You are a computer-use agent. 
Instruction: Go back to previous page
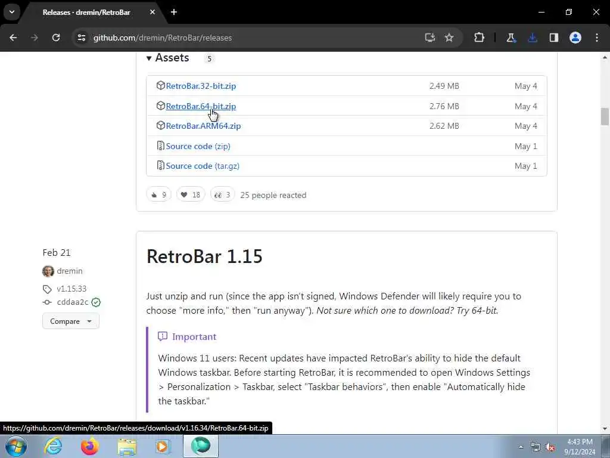[x=13, y=38]
